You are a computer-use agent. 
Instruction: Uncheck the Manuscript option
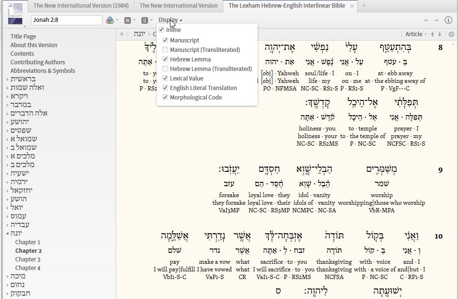165,40
